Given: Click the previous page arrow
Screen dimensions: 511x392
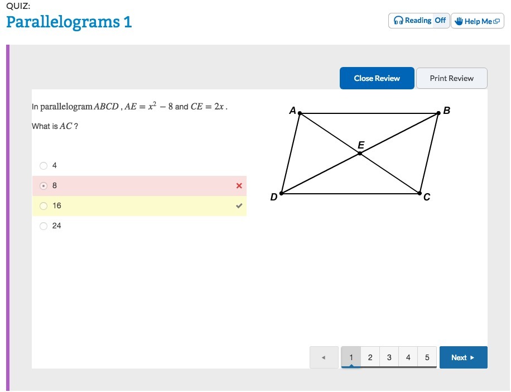Looking at the screenshot, I should click(324, 357).
